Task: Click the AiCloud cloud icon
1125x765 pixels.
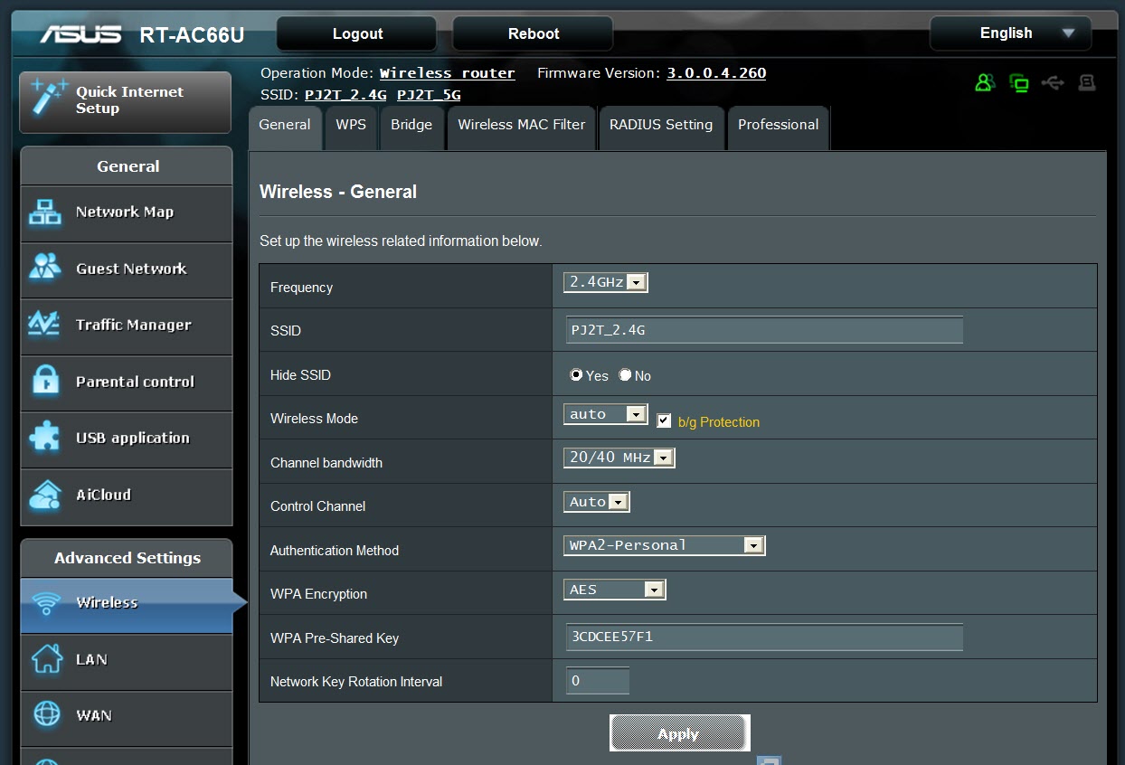Action: 45,495
